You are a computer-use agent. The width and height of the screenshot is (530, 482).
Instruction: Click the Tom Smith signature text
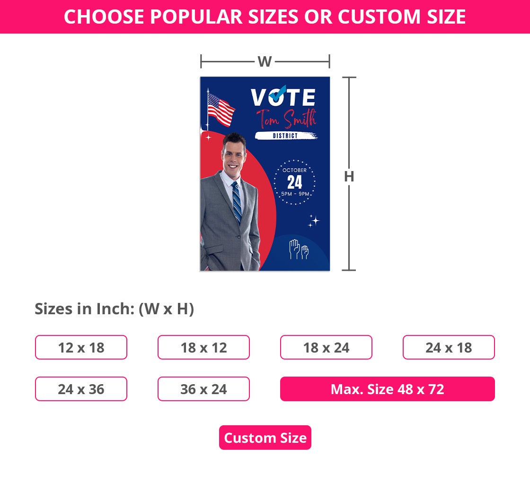(285, 118)
